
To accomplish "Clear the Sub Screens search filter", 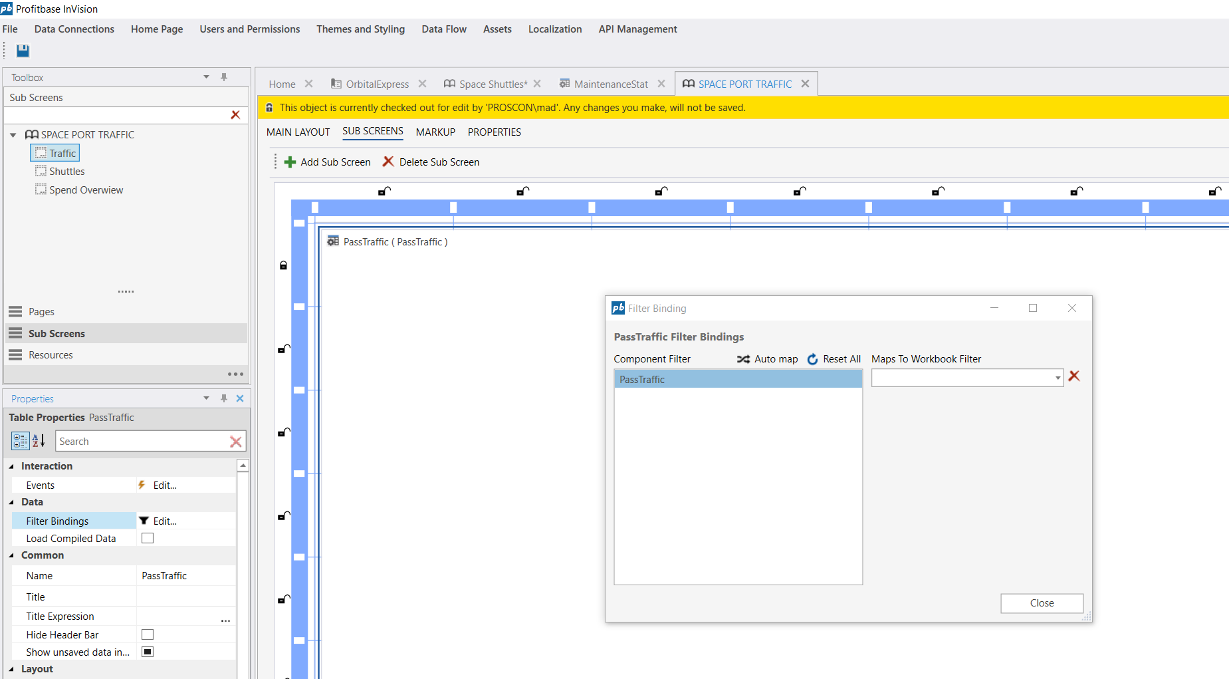I will click(x=235, y=115).
